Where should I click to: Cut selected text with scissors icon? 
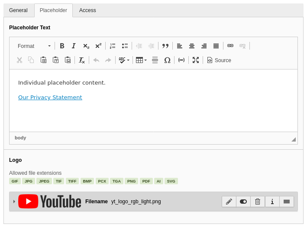pyautogui.click(x=19, y=60)
